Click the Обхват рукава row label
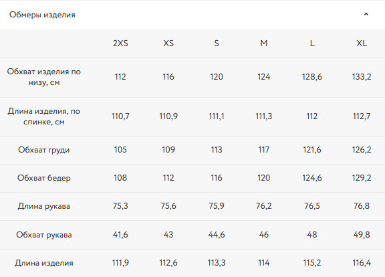385x277 pixels. (x=44, y=235)
